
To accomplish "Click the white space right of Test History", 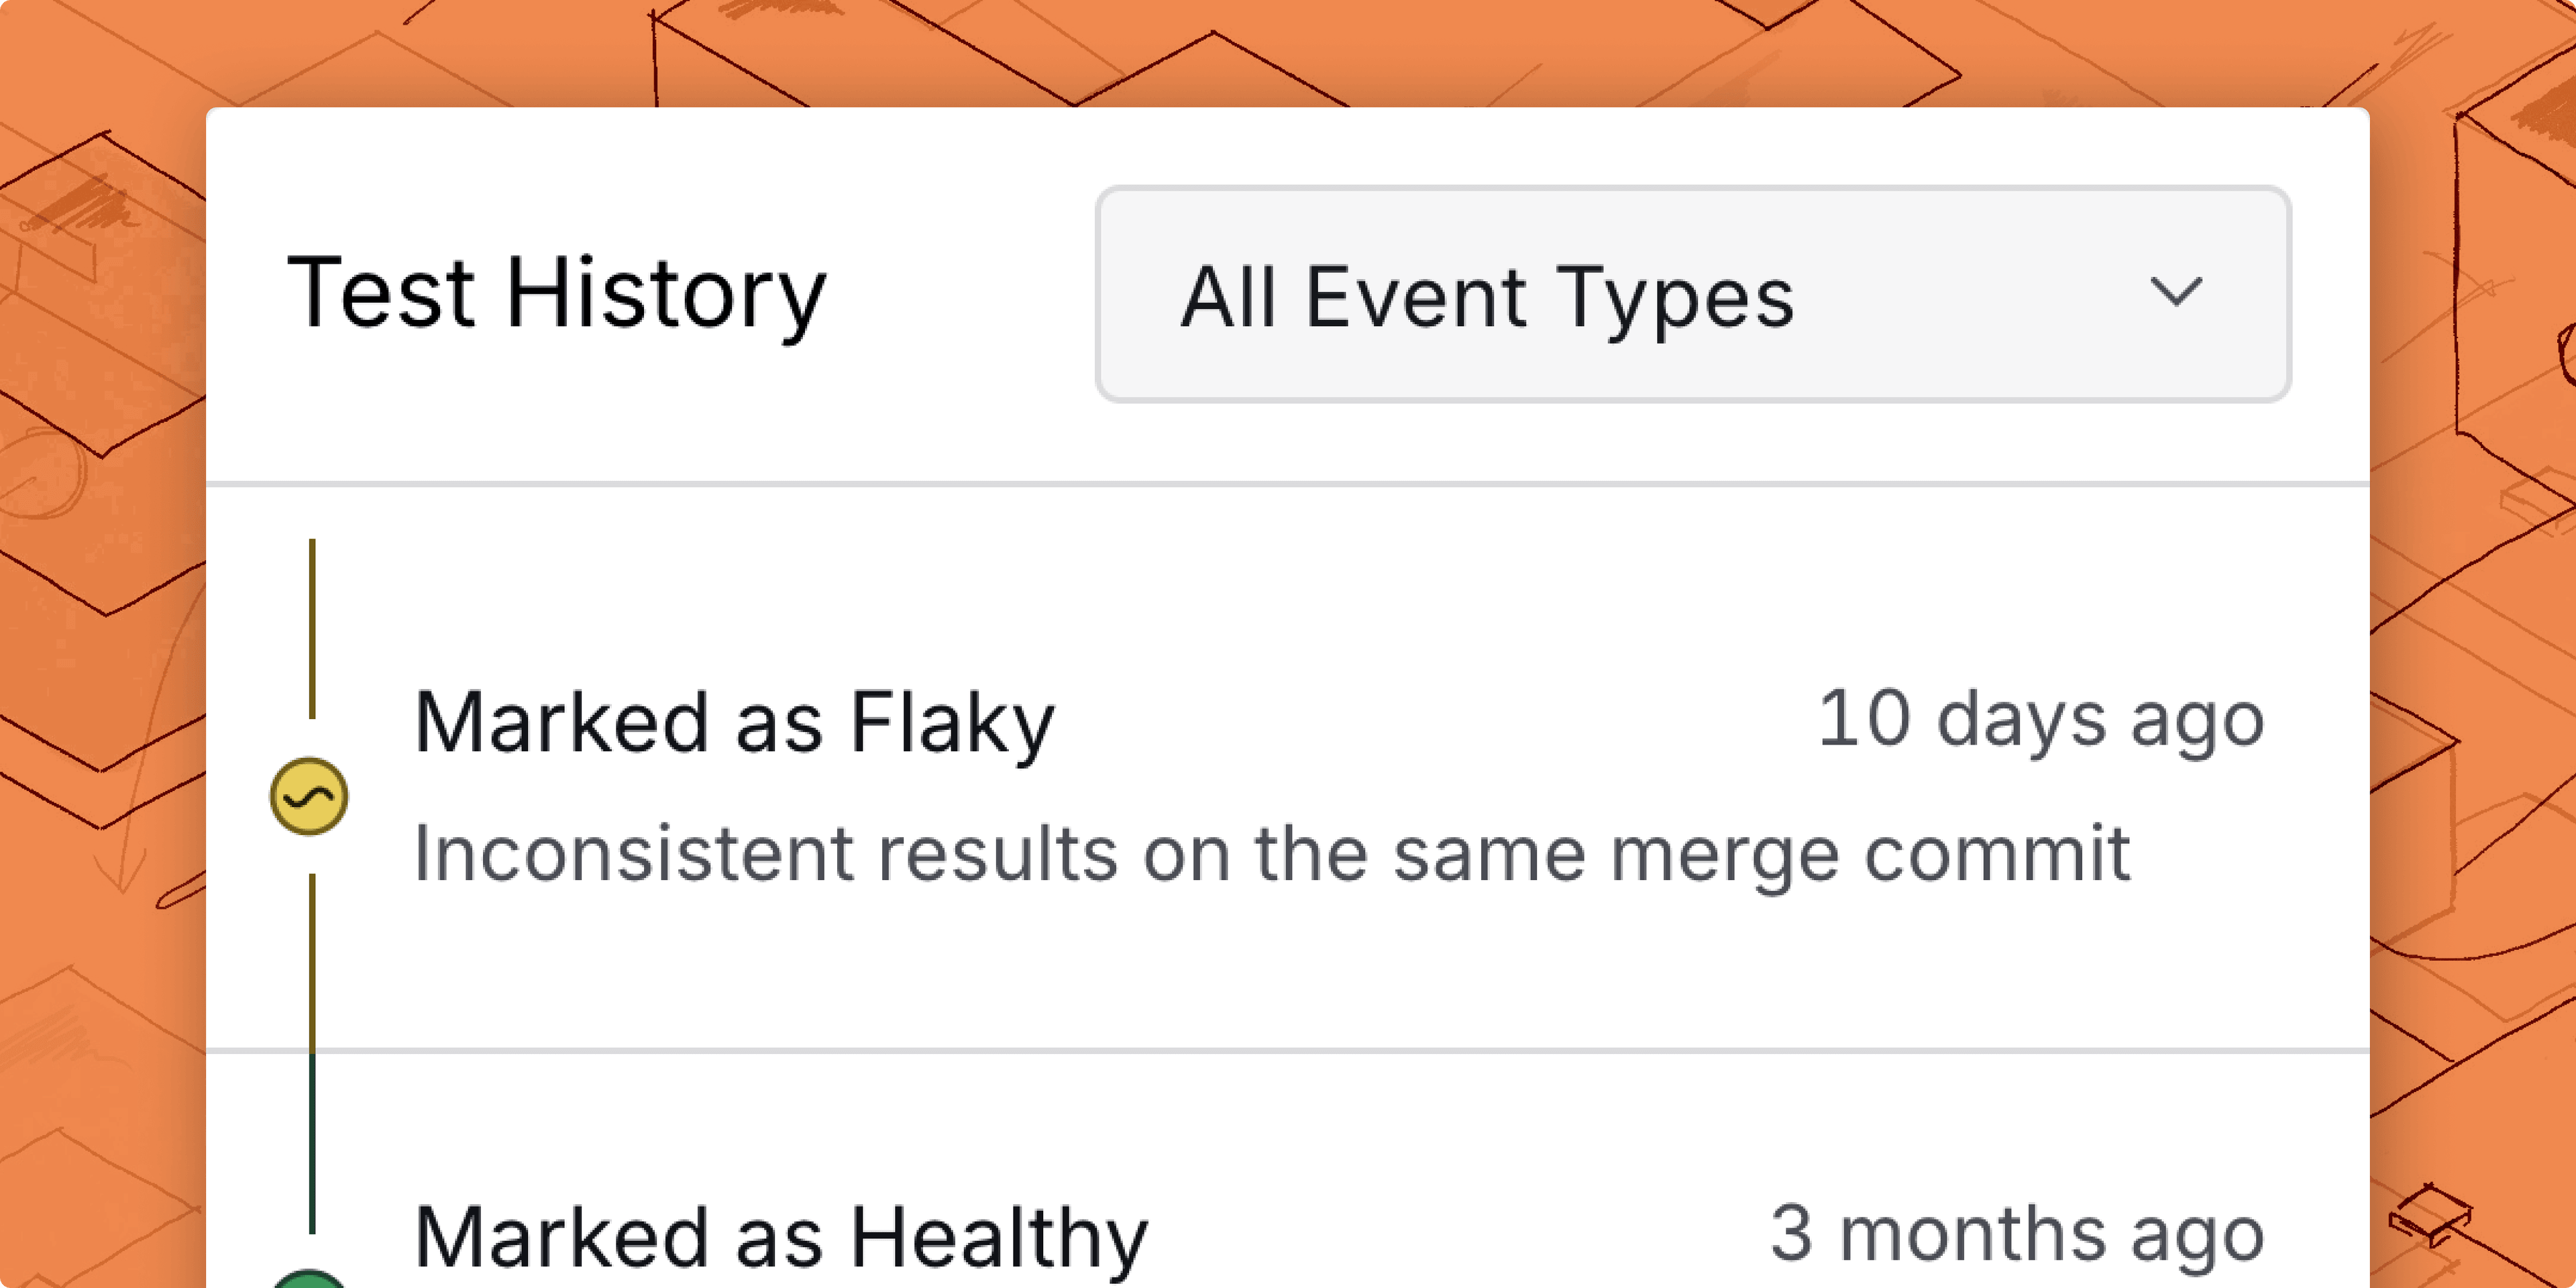I will click(x=960, y=294).
